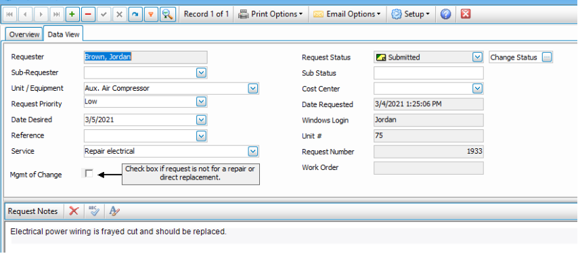This screenshot has width=578, height=258.
Task: Expand Sub-Requester dropdown arrow
Action: coord(201,73)
